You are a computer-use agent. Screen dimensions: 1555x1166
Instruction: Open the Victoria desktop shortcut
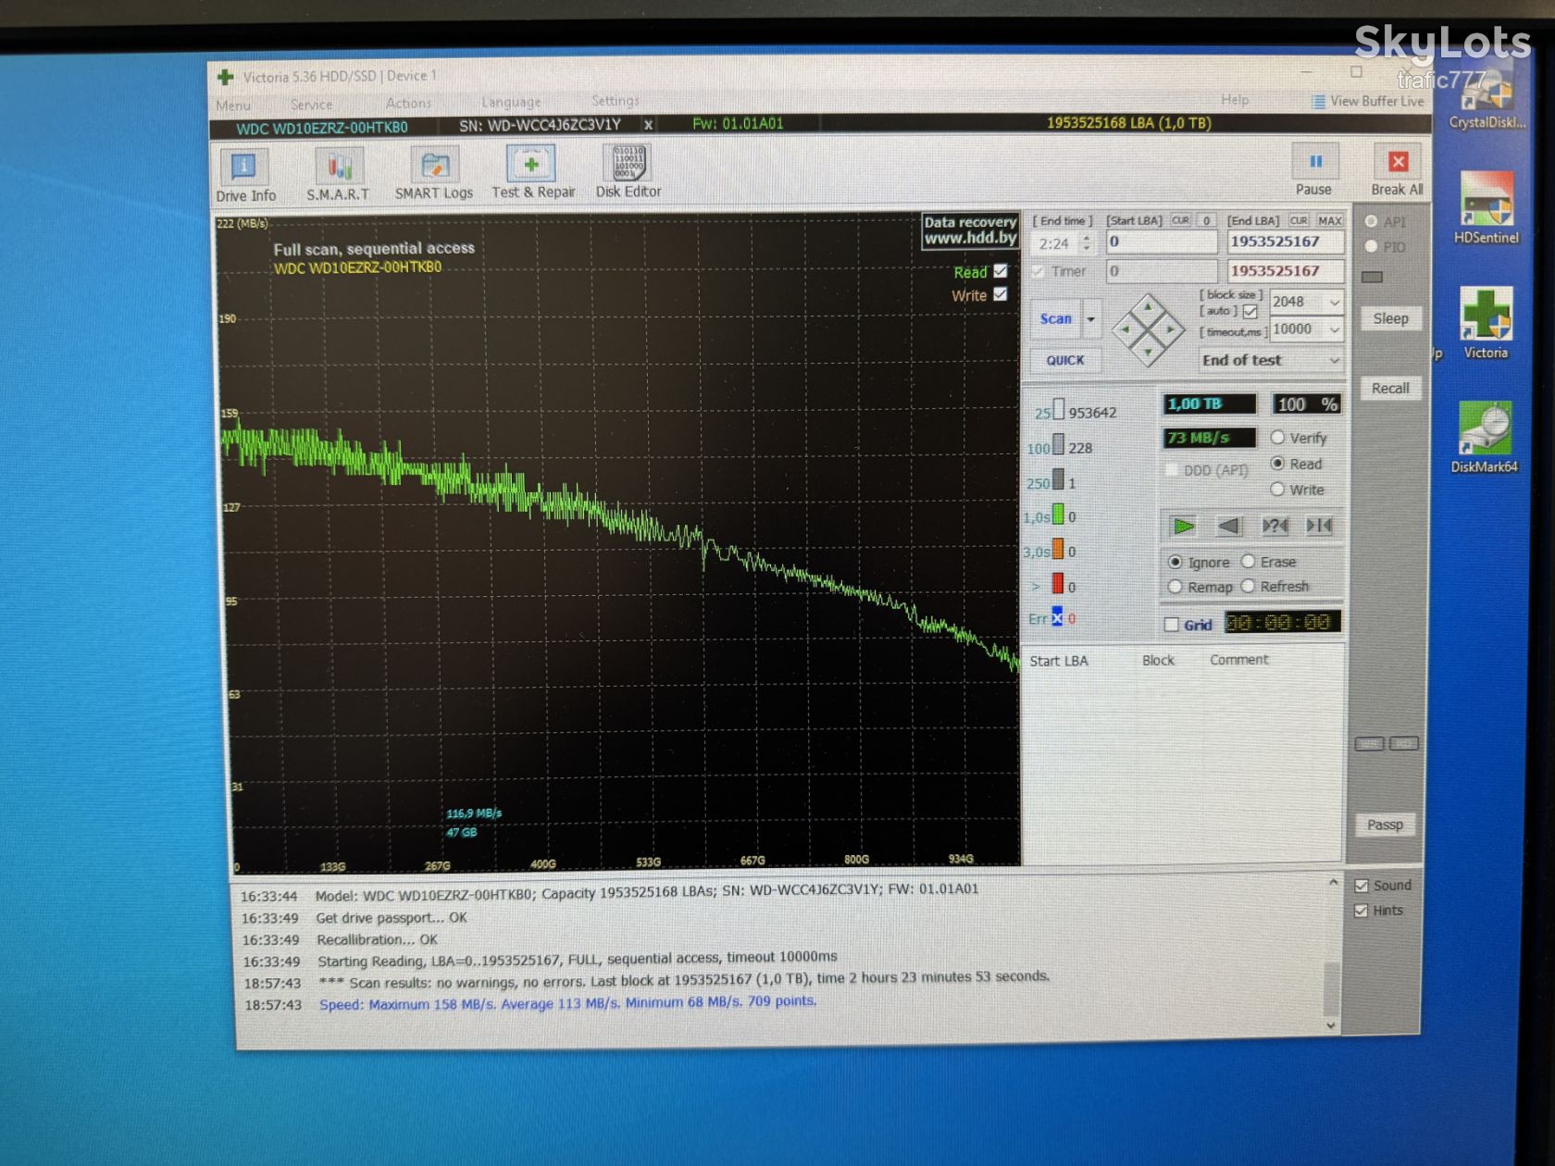pyautogui.click(x=1486, y=322)
